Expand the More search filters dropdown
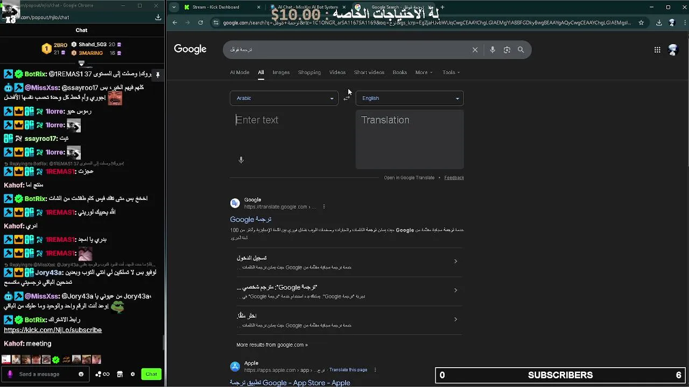The image size is (689, 387). point(424,72)
